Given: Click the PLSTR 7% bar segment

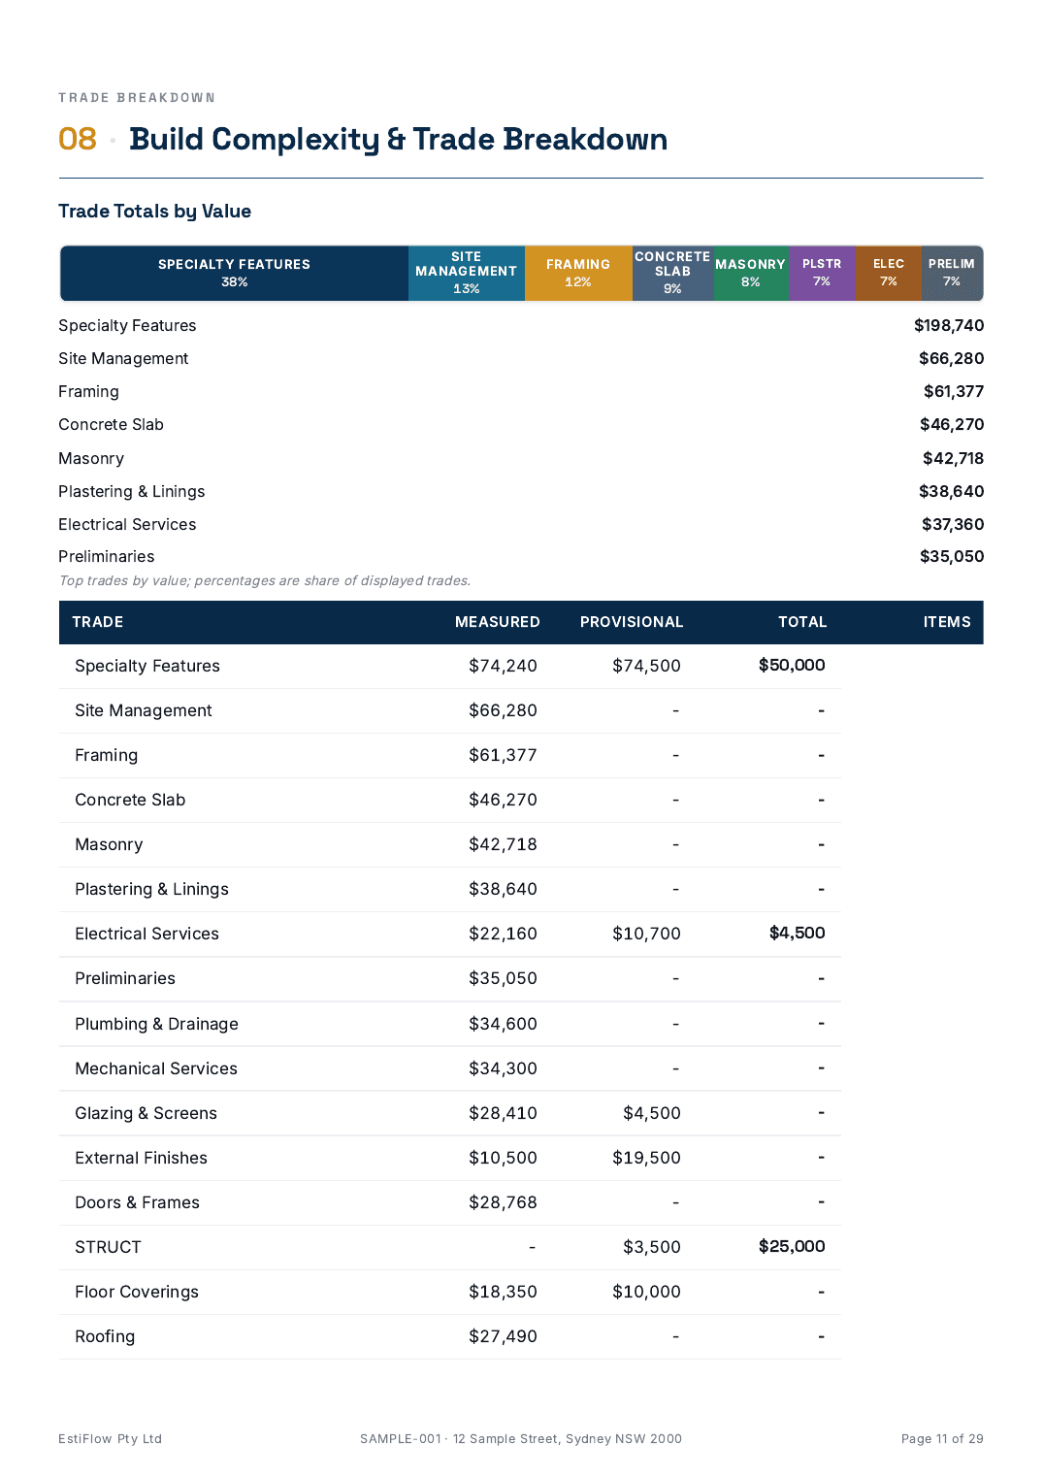Looking at the screenshot, I should (x=822, y=273).
